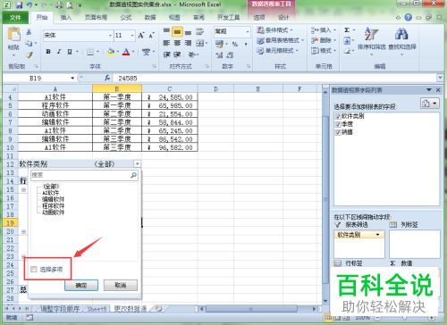Image resolution: width=447 pixels, height=325 pixels.
Task: Click the wrap text icon
Action: click(199, 31)
